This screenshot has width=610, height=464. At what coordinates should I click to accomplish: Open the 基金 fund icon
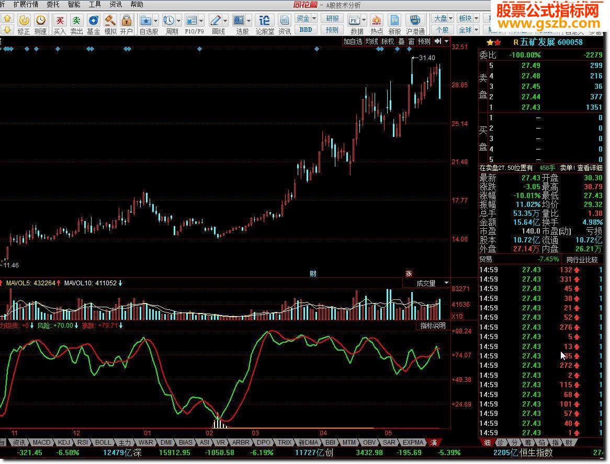tap(93, 20)
